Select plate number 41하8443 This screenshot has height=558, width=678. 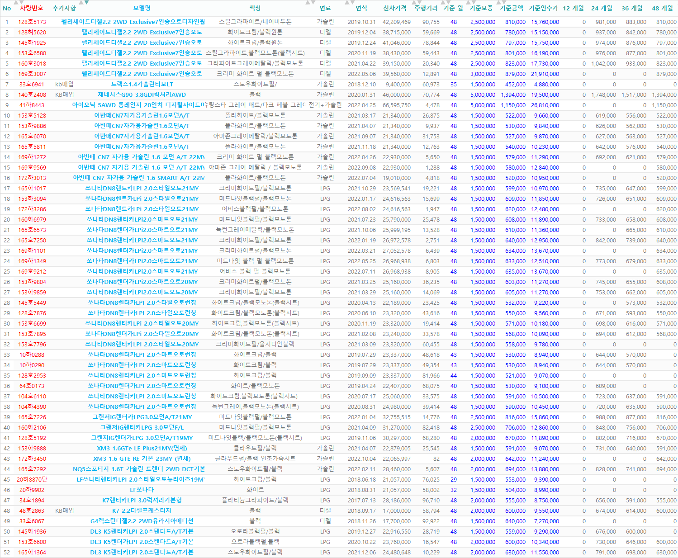click(x=32, y=105)
